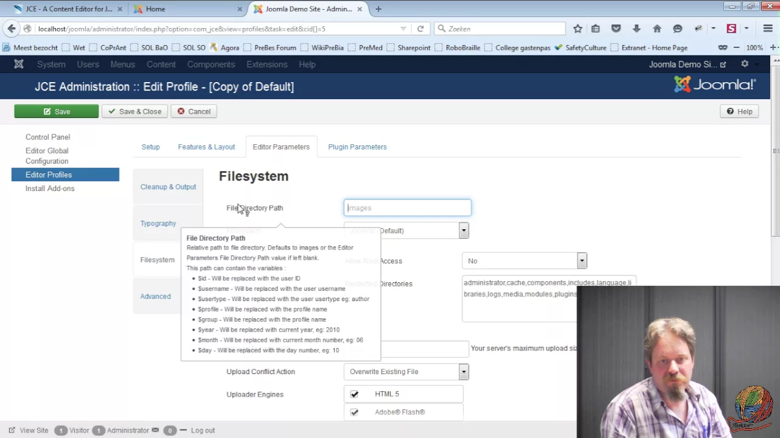
Task: Bookmark this page with the star icon
Action: click(x=578, y=29)
